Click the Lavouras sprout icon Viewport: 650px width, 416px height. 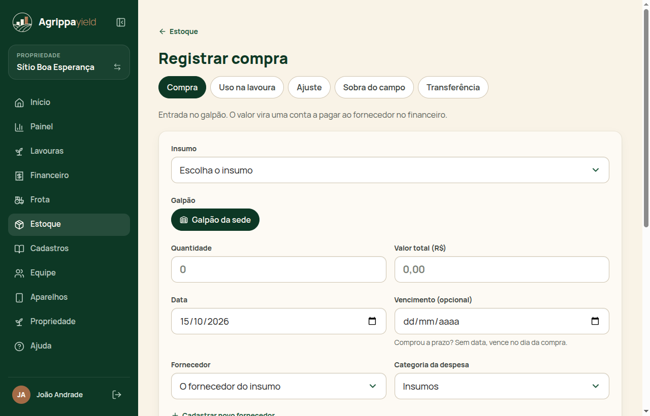[x=19, y=151]
